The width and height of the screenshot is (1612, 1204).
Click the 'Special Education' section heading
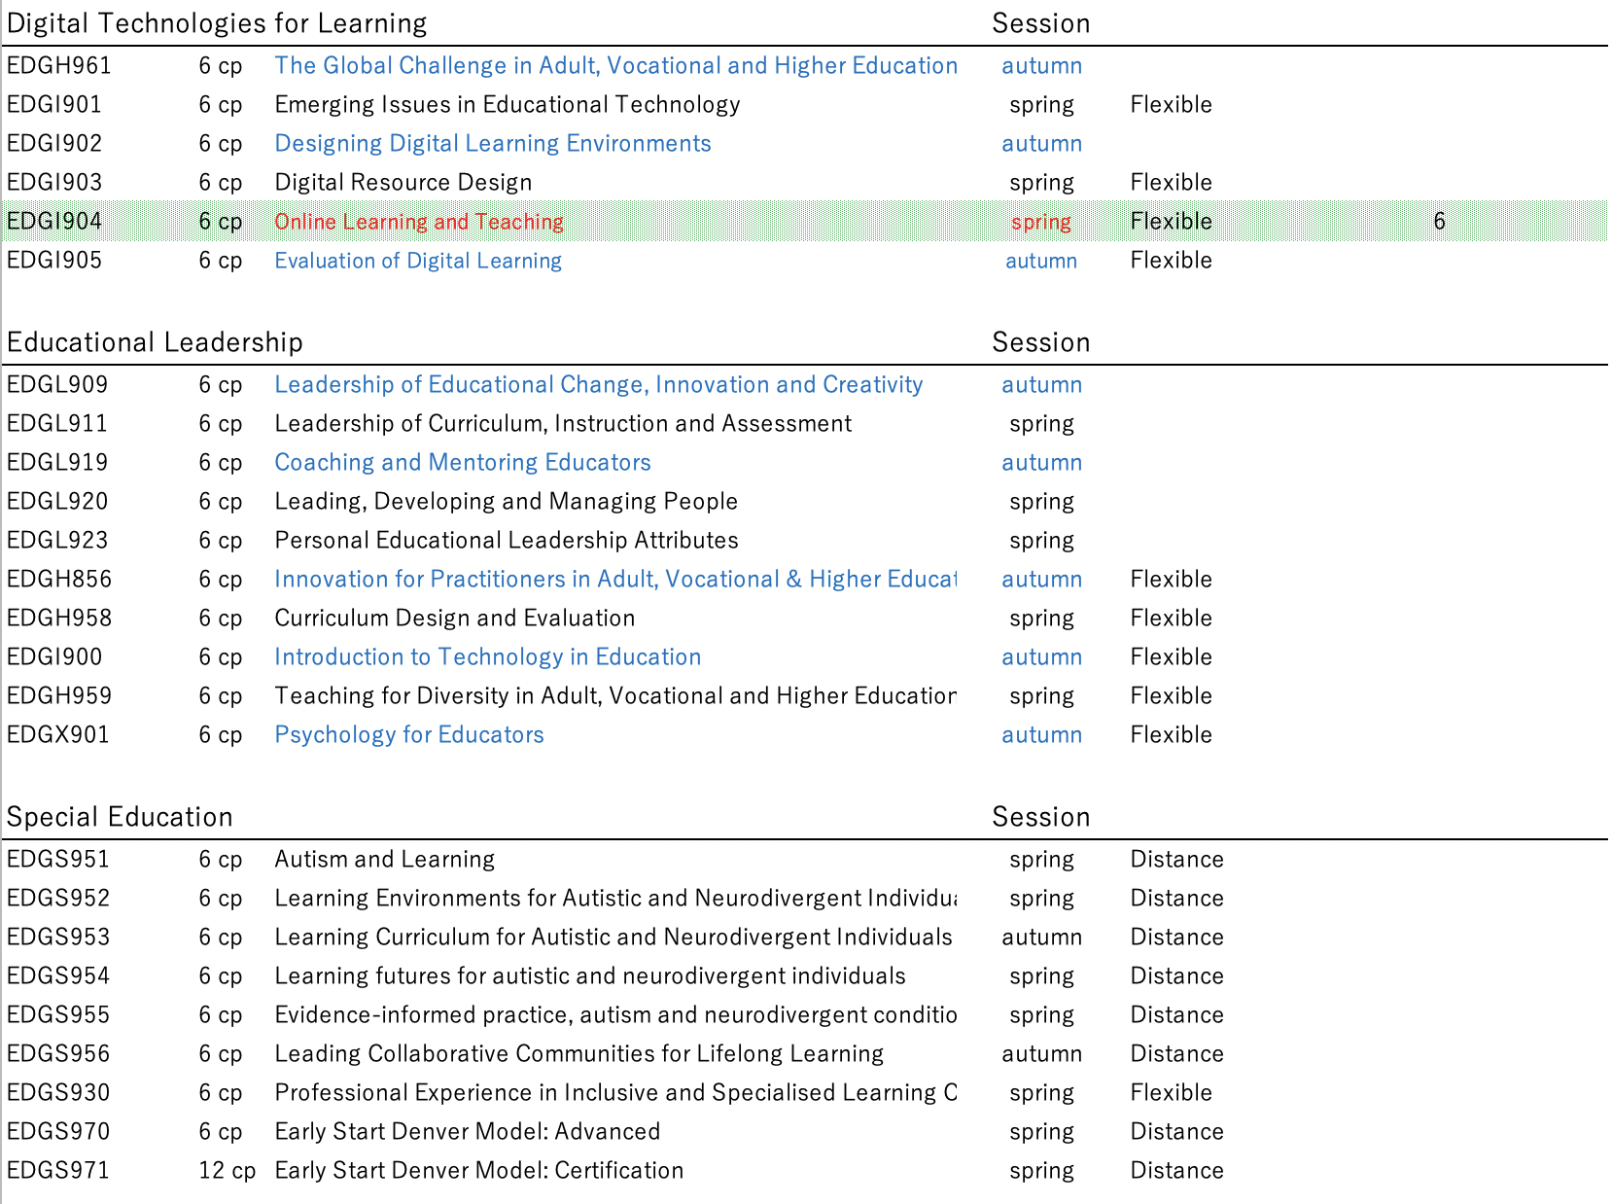click(120, 817)
